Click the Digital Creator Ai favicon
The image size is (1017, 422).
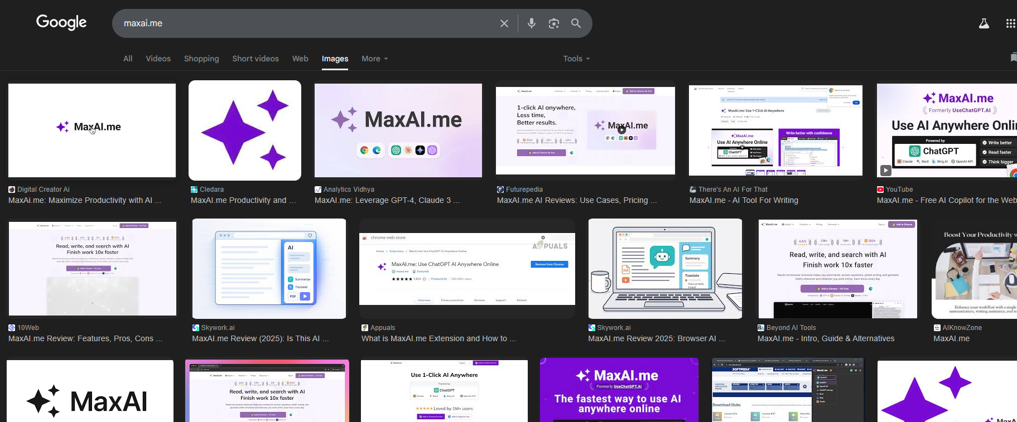[12, 190]
